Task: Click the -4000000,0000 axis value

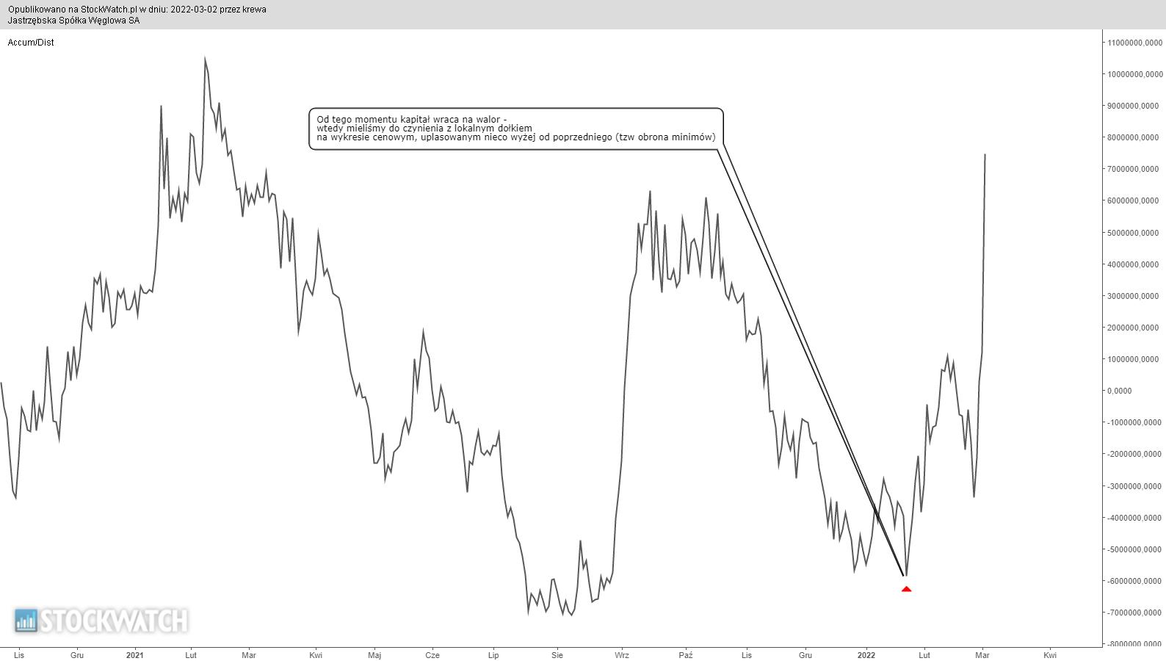Action: point(1134,518)
